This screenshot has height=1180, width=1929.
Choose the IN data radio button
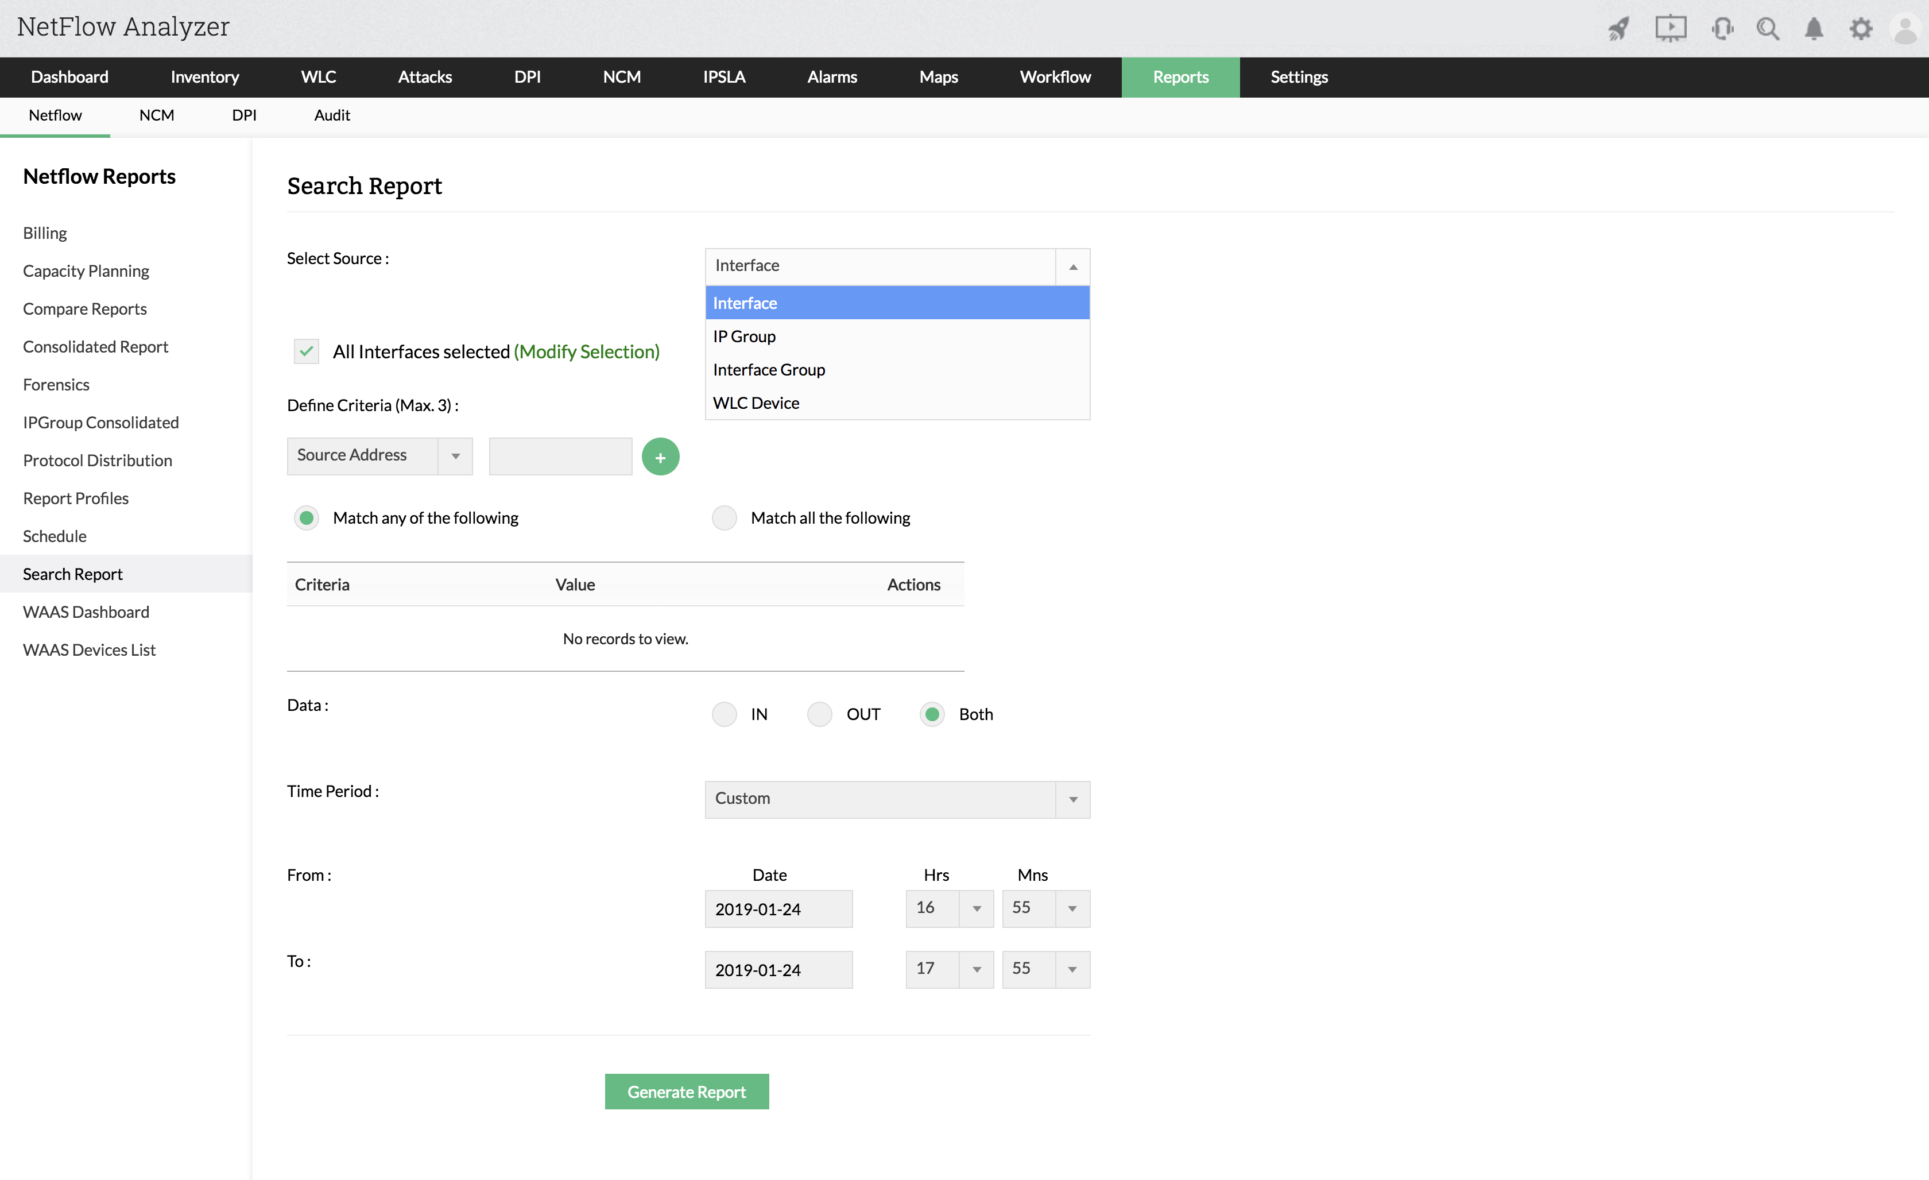[x=724, y=714]
